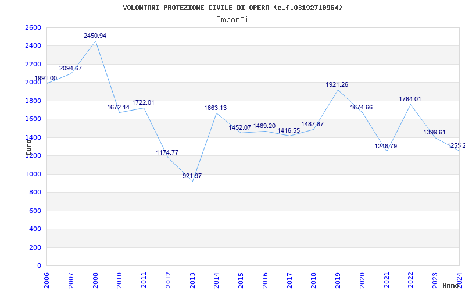Select the 2022 x-axis year label

coord(411,280)
